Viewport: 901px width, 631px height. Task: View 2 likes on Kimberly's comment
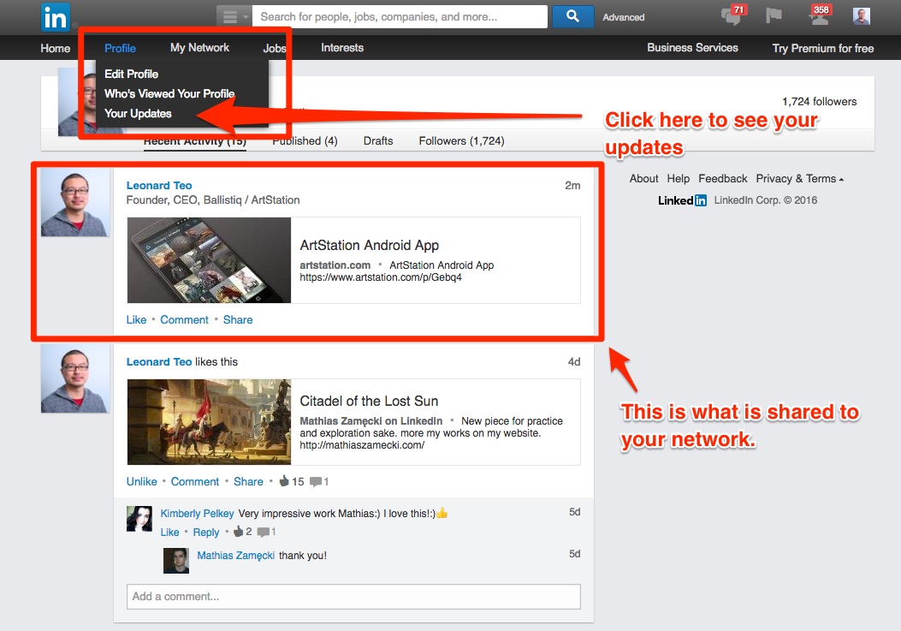[x=242, y=532]
